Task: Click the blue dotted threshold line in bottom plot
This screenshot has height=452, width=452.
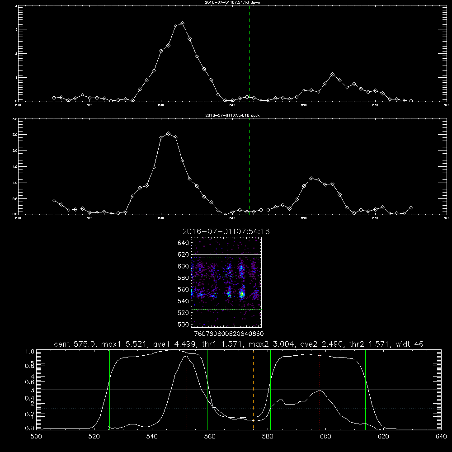Action: click(239, 409)
